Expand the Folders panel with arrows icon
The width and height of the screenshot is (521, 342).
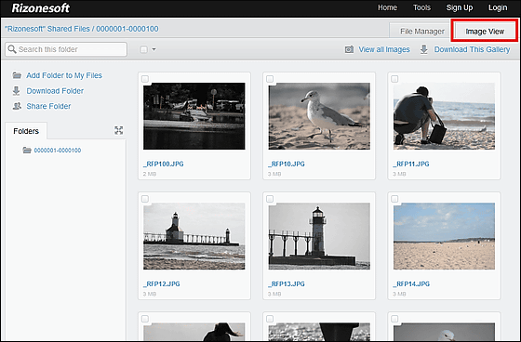coord(119,130)
